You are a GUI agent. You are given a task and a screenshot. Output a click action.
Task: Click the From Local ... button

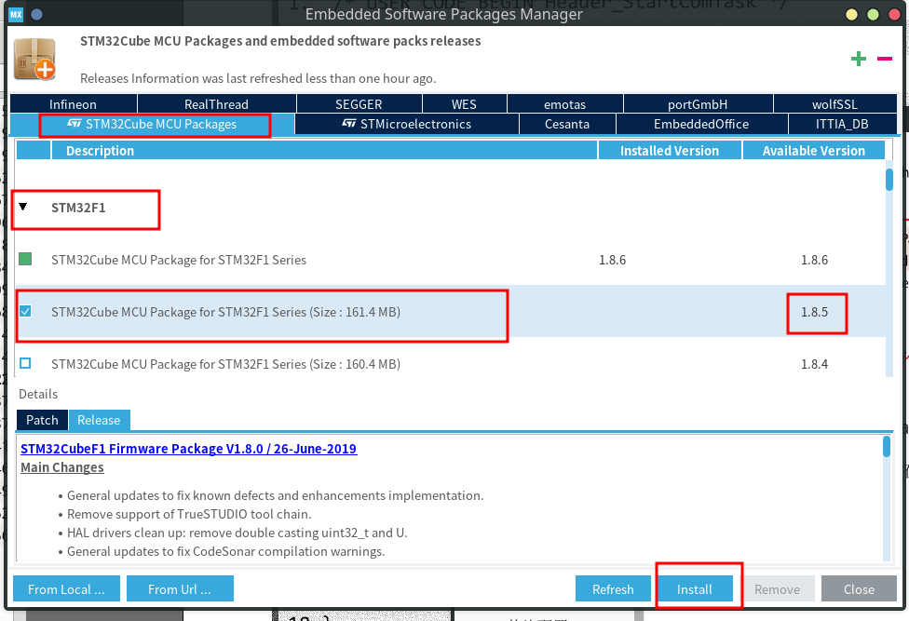66,589
